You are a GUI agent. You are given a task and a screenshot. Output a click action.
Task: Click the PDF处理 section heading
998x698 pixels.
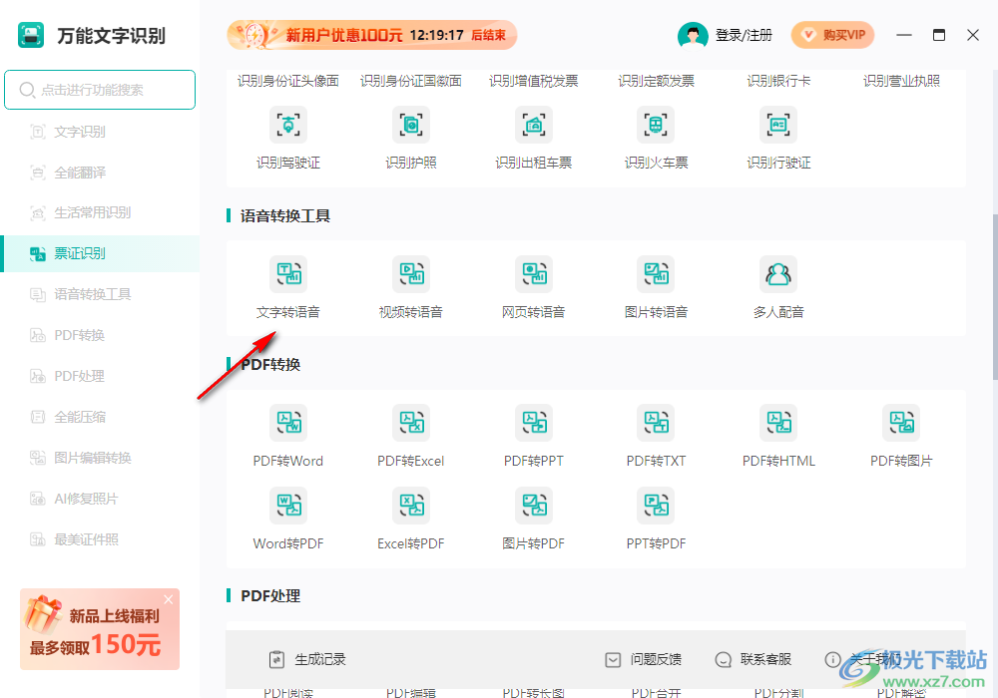[270, 596]
